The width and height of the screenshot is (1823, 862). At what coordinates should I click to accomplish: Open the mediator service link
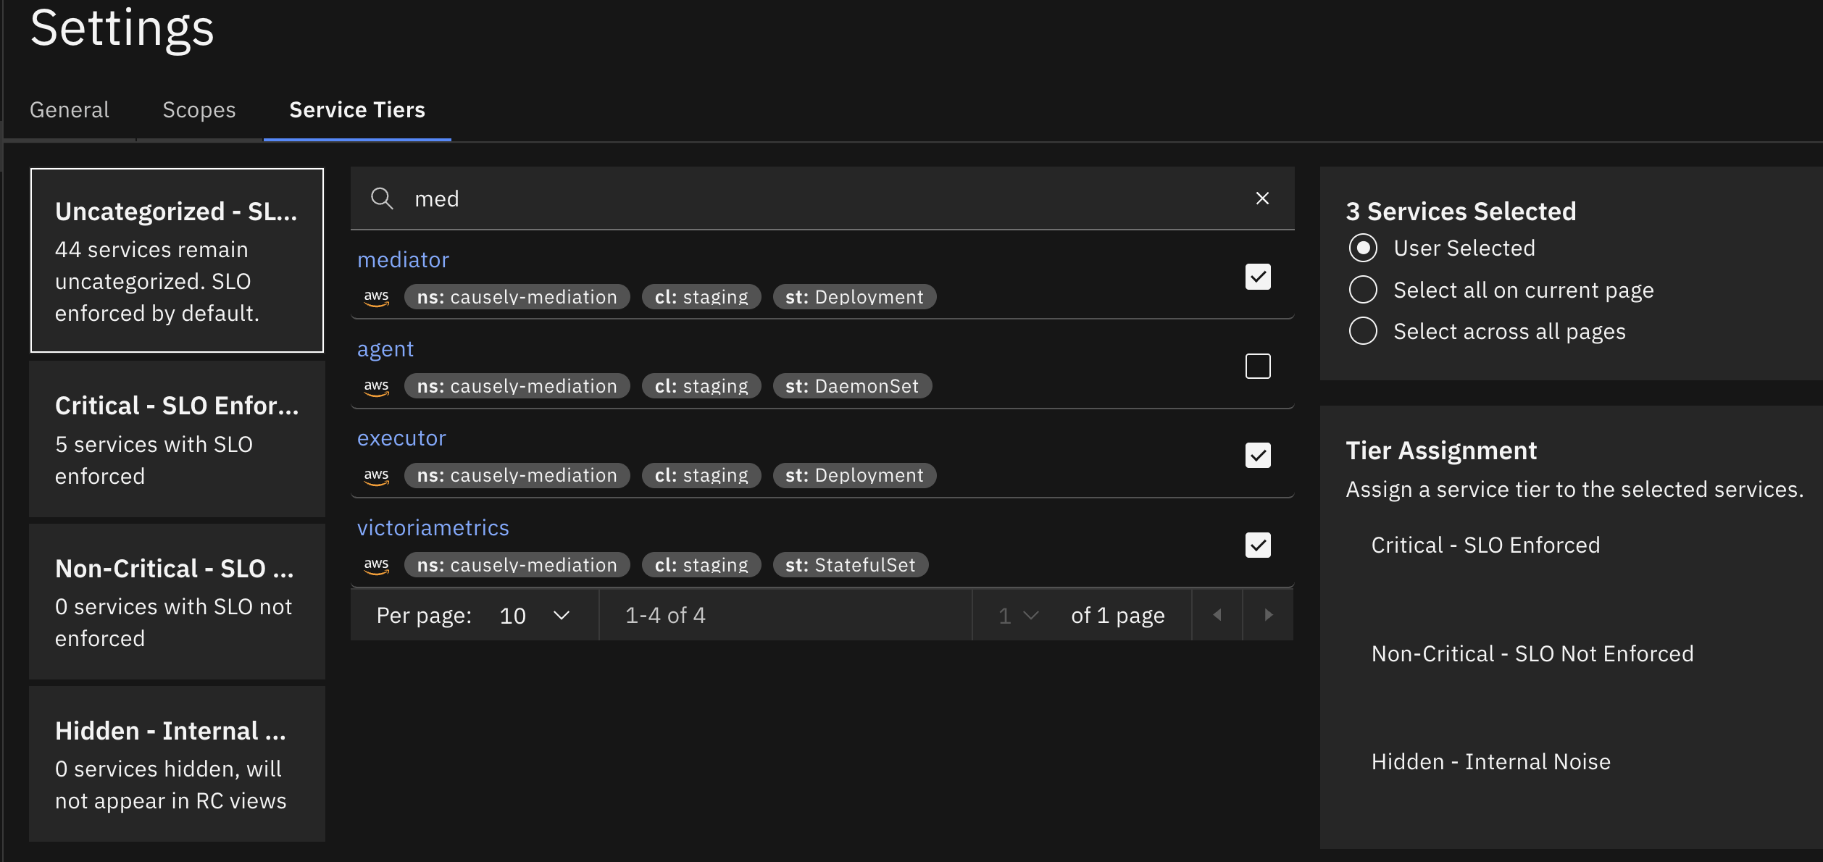pyautogui.click(x=404, y=259)
